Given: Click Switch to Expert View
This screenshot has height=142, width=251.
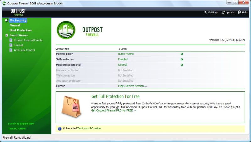Looking at the screenshot, I should (x=21, y=124).
